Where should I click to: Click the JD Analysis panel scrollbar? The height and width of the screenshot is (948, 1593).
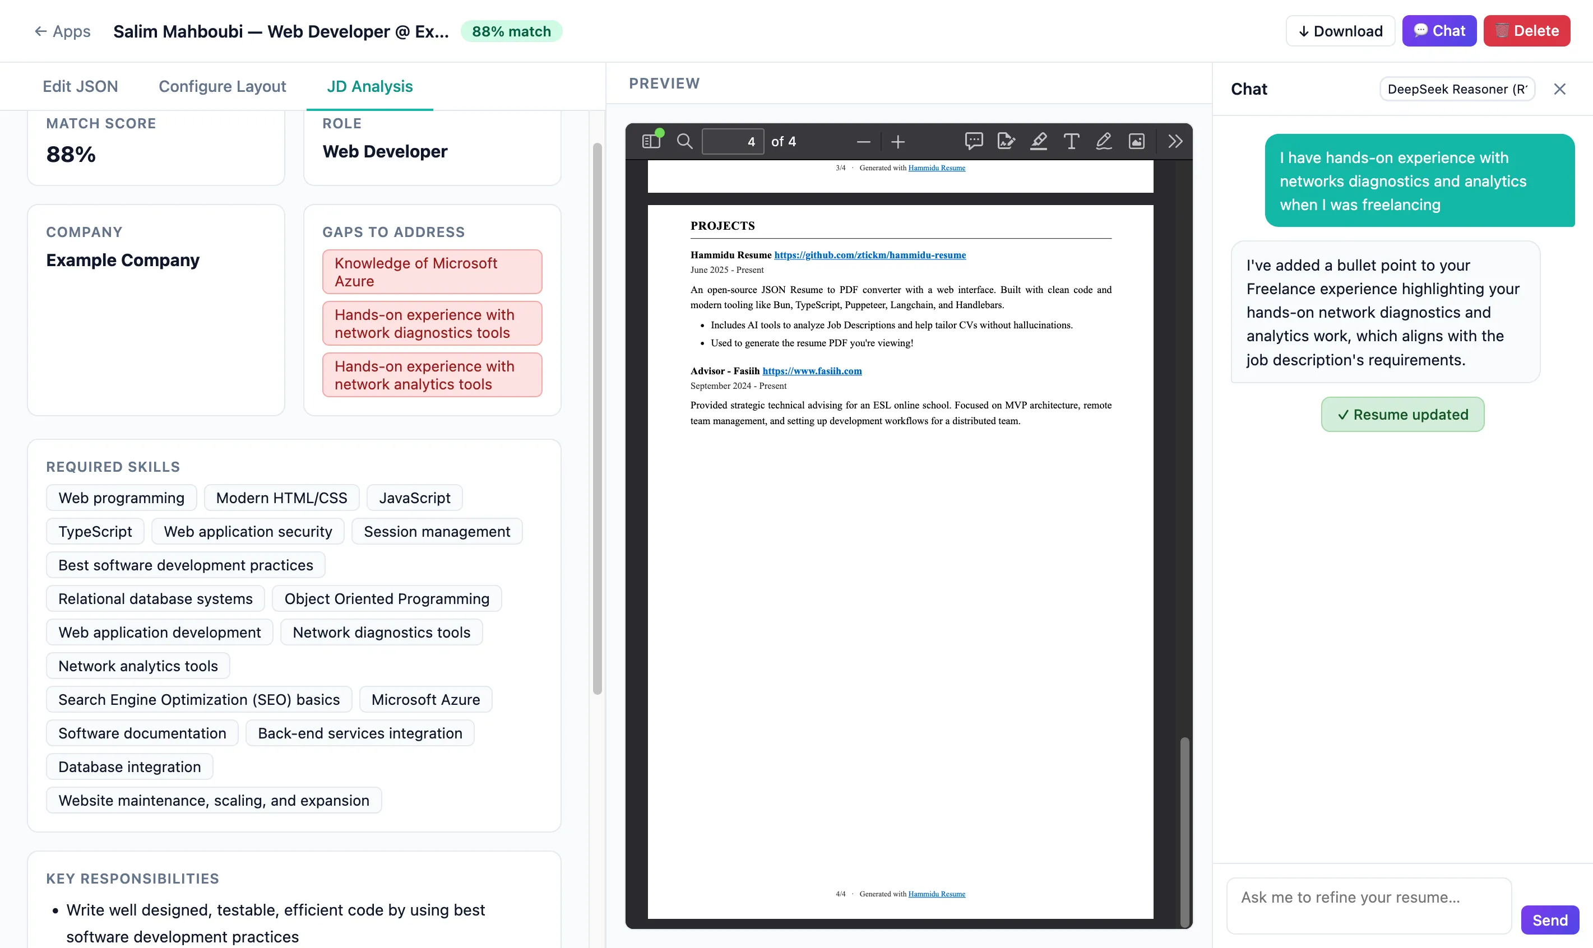598,419
